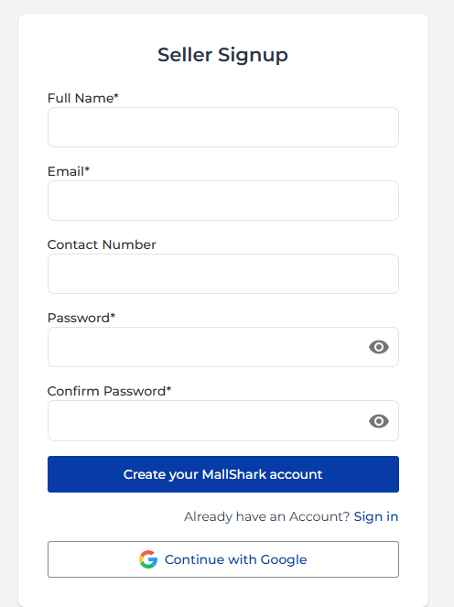The height and width of the screenshot is (607, 454).
Task: Click into the Email text field
Action: tap(223, 201)
